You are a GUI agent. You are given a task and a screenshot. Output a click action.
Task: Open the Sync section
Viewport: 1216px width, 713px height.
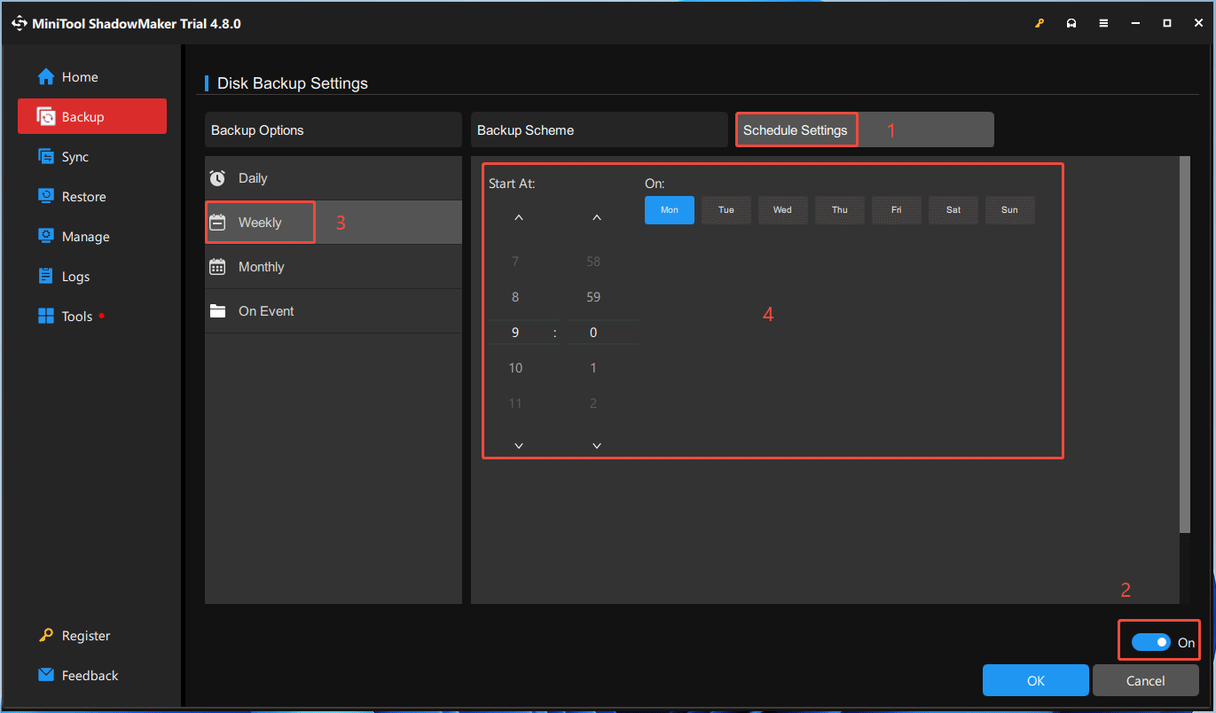[x=74, y=156]
